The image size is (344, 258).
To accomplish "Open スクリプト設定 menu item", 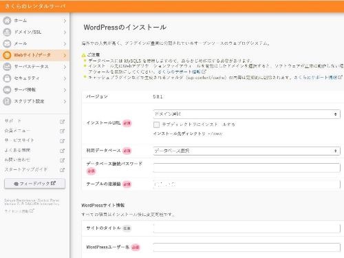I will click(34, 101).
